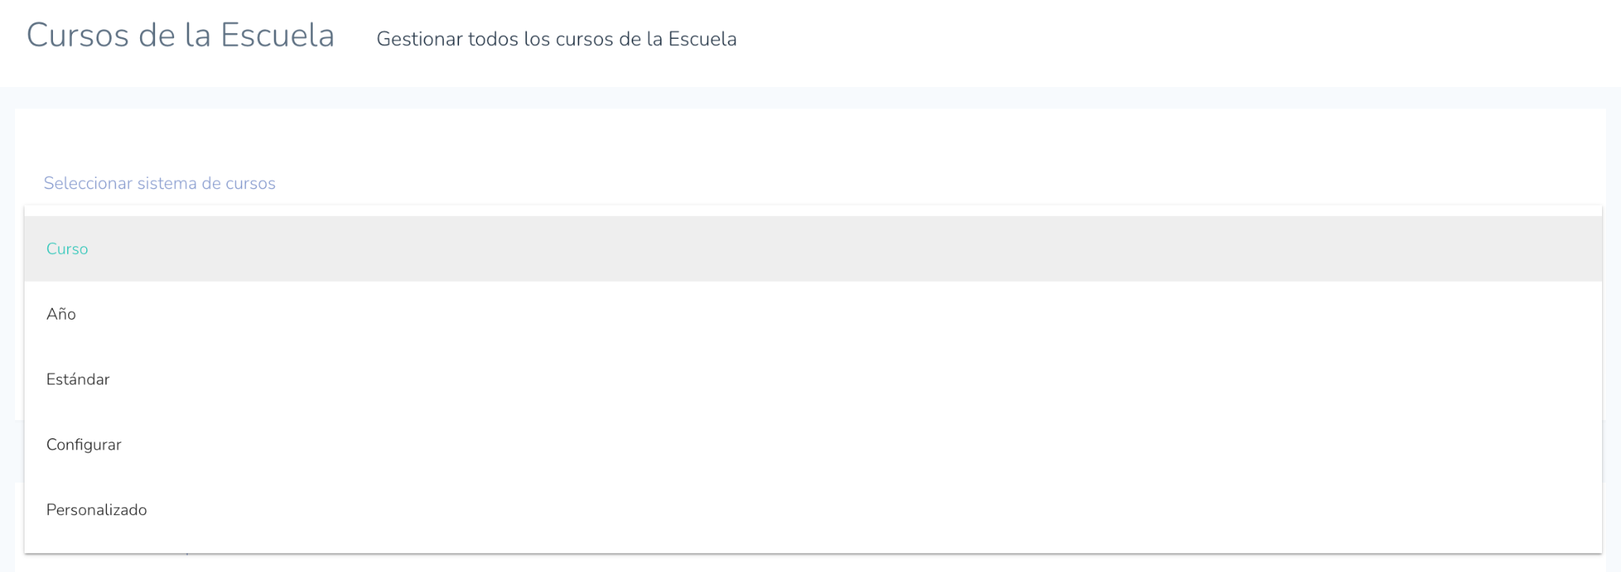Image resolution: width=1621 pixels, height=572 pixels.
Task: Click the Seleccionar sistema de cursos label
Action: [x=159, y=184]
